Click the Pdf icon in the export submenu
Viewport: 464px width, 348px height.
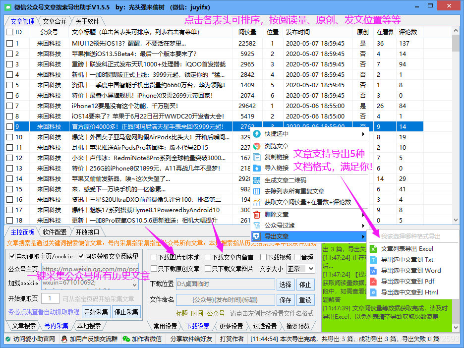(x=373, y=282)
